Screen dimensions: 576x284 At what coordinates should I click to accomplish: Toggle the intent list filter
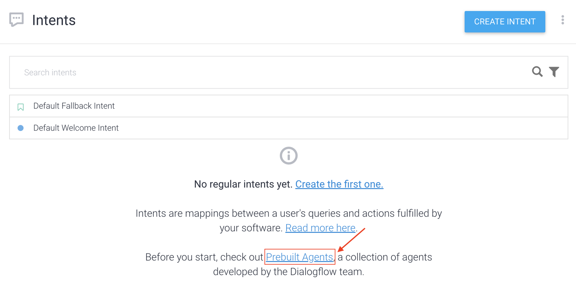pos(554,72)
